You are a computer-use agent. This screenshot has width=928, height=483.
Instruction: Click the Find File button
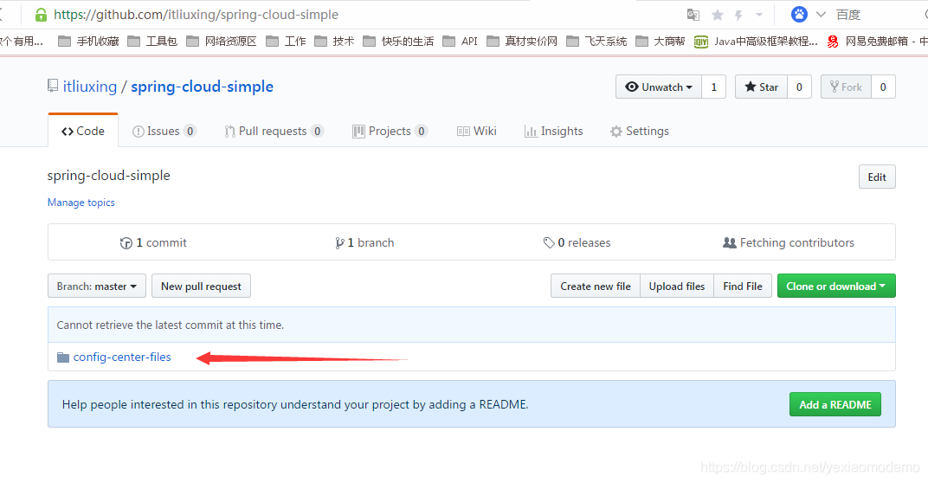[x=743, y=286]
